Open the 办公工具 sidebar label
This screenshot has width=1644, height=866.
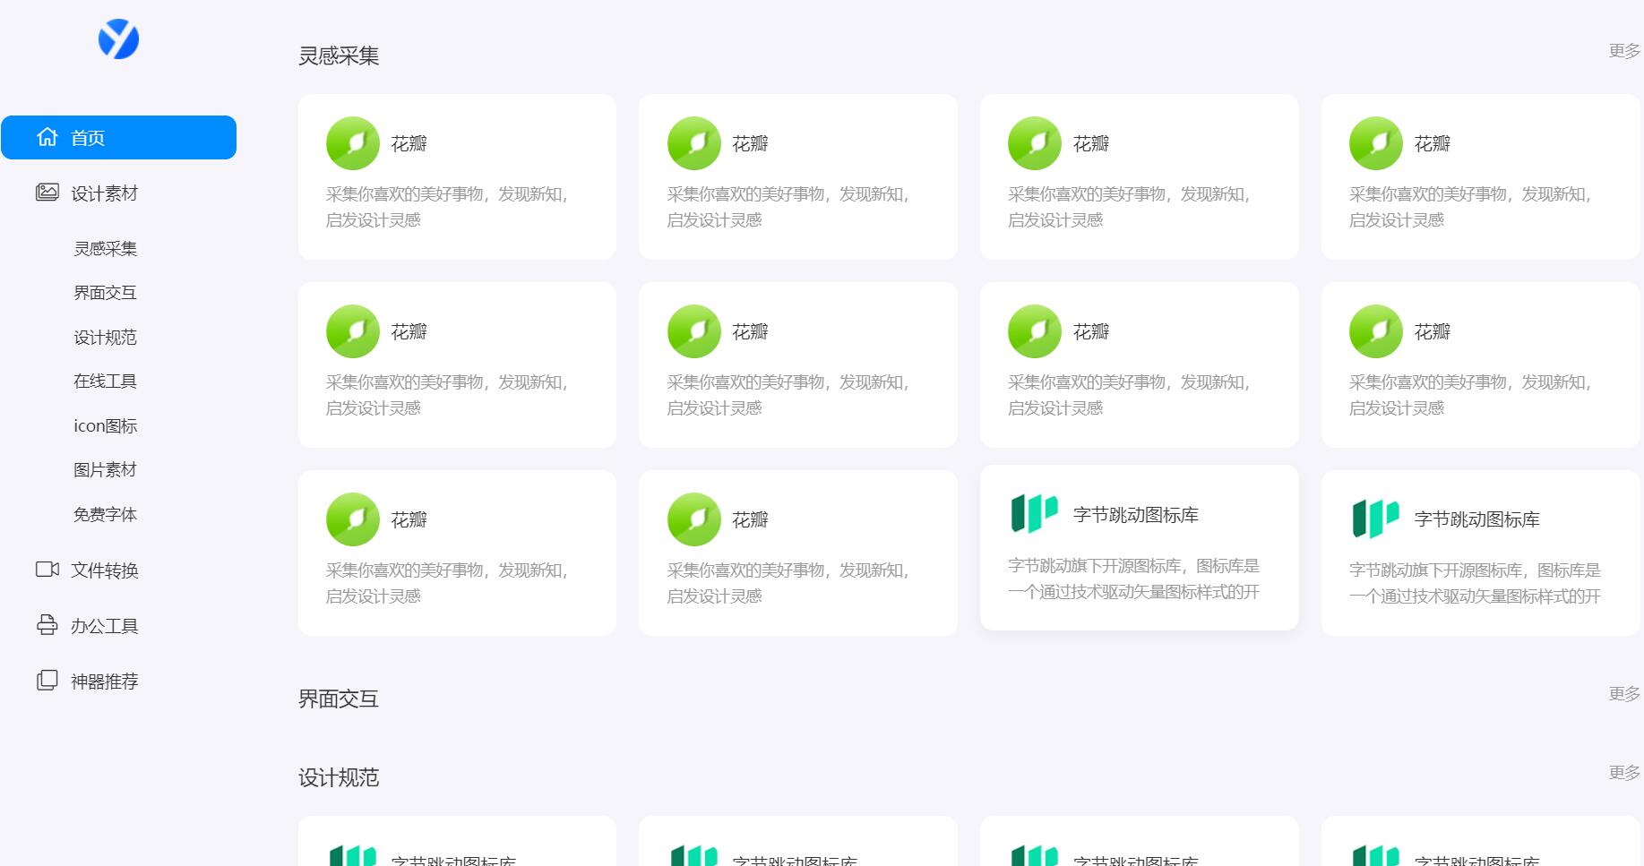[x=104, y=626]
